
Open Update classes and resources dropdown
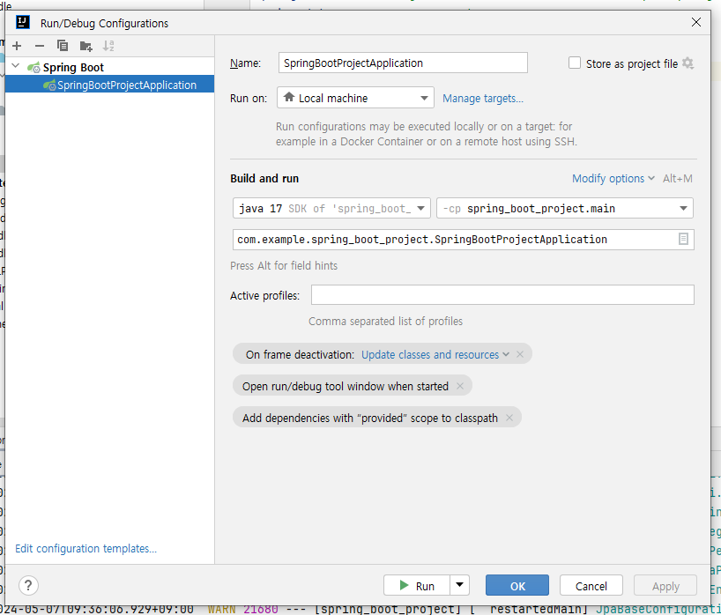click(x=435, y=354)
